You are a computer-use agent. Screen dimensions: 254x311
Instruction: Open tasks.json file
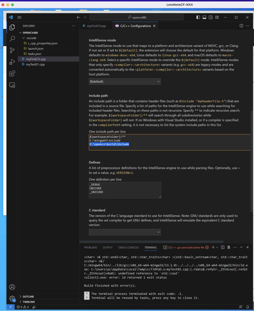[34, 54]
